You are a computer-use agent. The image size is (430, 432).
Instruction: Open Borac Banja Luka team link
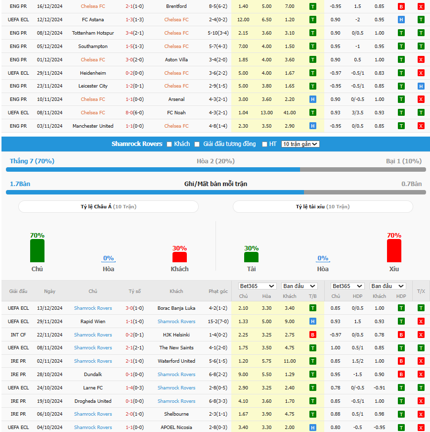(176, 308)
